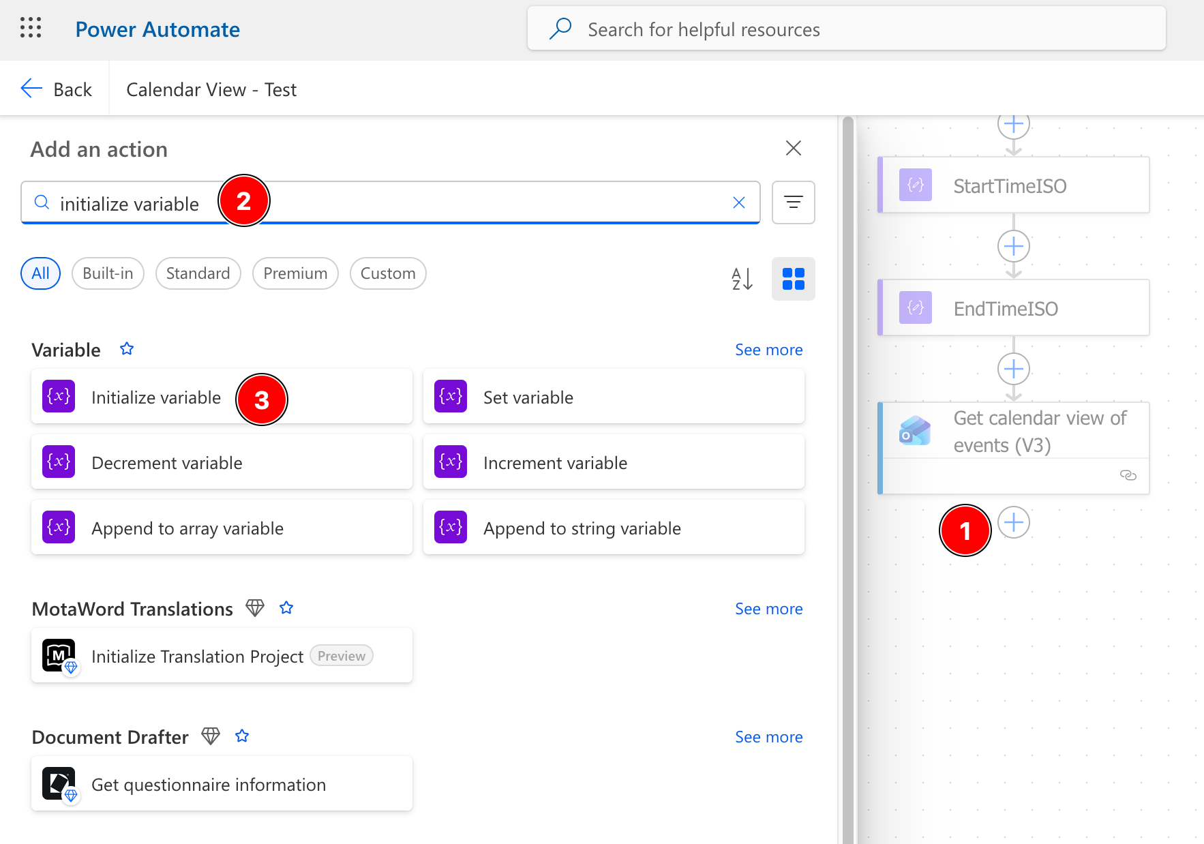Click the Add an action panel title

[x=99, y=149]
